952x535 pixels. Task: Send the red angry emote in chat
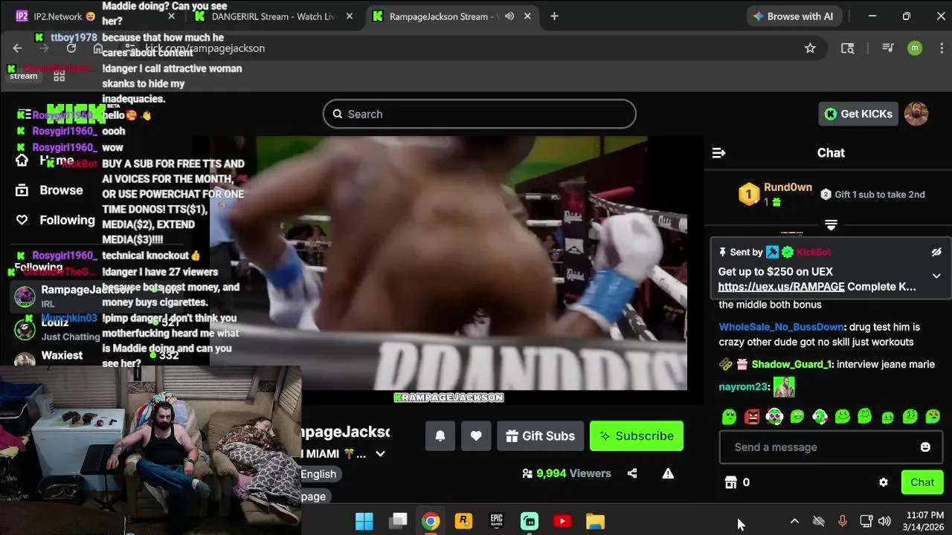752,417
